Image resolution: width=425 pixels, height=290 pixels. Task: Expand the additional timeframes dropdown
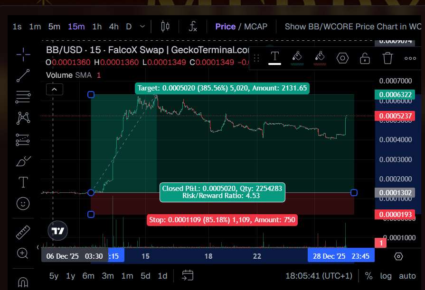pyautogui.click(x=142, y=27)
